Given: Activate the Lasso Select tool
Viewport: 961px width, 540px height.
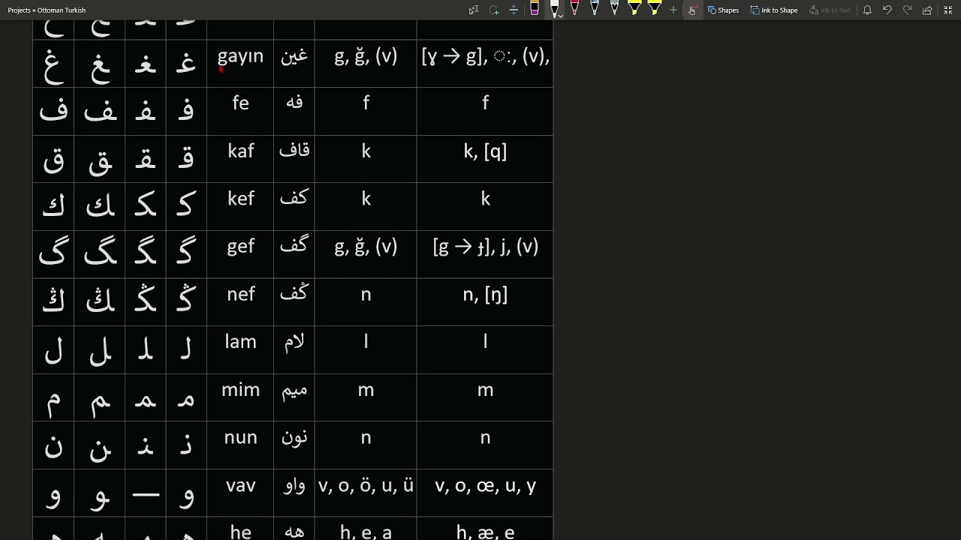Looking at the screenshot, I should (x=494, y=10).
